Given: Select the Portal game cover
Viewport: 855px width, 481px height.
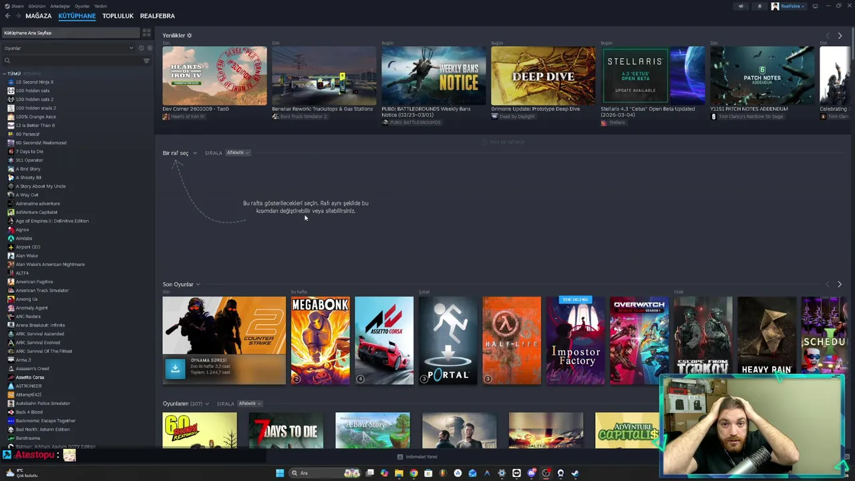Looking at the screenshot, I should tap(448, 341).
